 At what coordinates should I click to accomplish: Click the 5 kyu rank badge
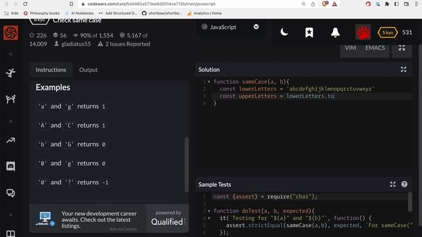point(388,32)
